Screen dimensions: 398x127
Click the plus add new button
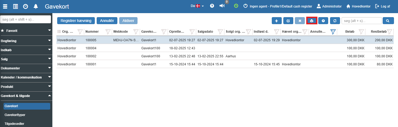point(277,21)
